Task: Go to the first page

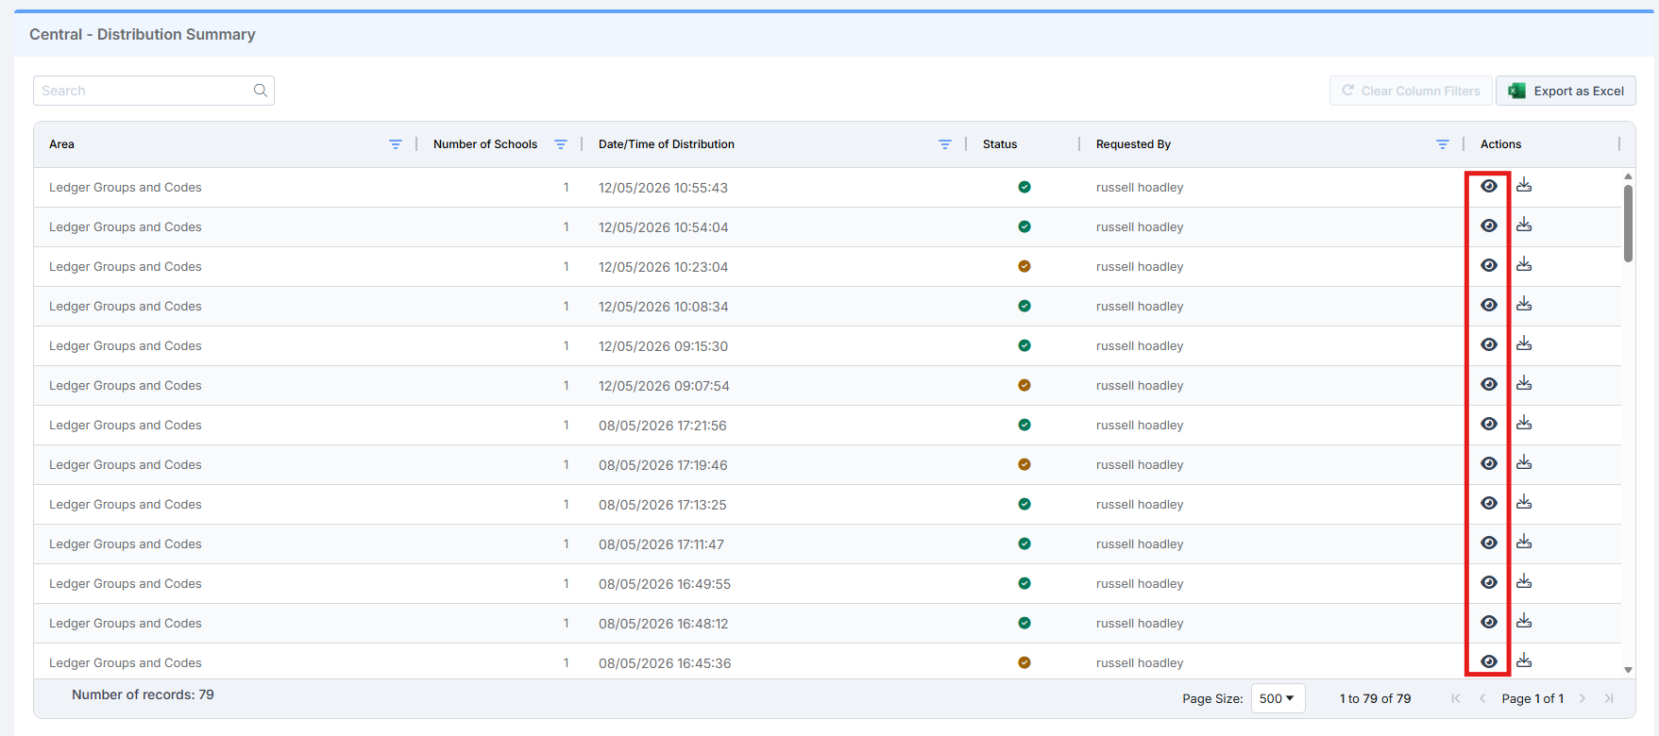Action: (1456, 698)
